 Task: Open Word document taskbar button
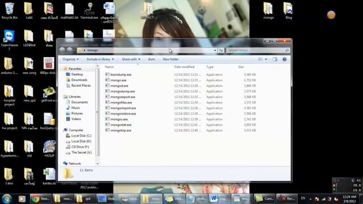[x=220, y=199]
